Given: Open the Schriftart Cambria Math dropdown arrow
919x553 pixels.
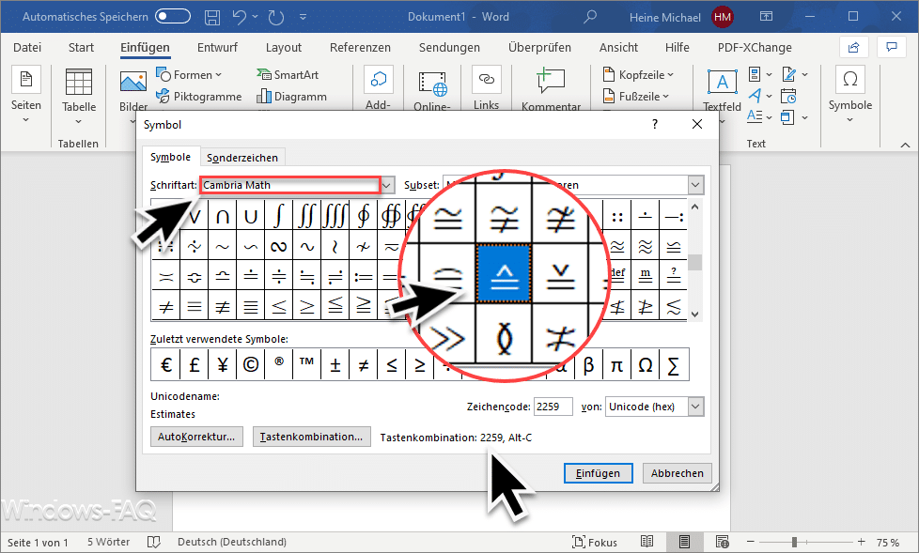Looking at the screenshot, I should (387, 185).
